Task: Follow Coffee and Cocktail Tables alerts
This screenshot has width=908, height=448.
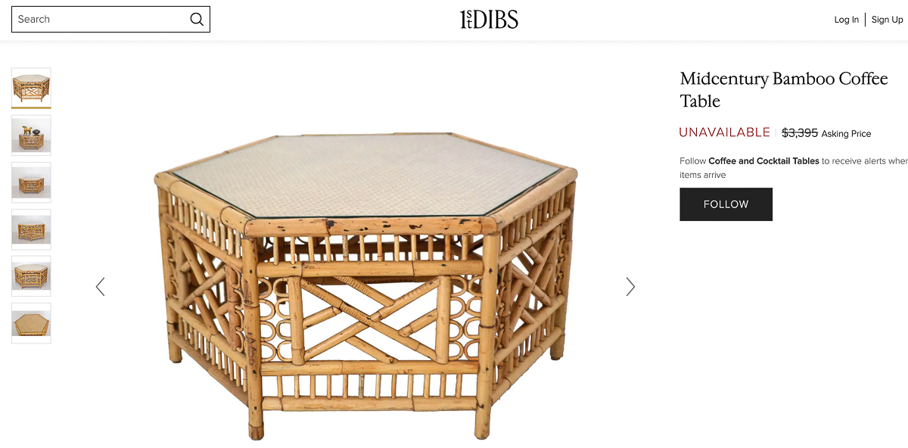Action: click(x=726, y=204)
